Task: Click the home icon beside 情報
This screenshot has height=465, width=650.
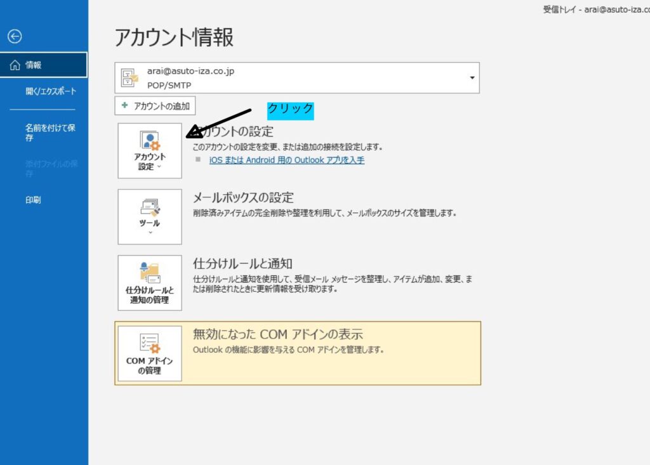Action: click(15, 65)
